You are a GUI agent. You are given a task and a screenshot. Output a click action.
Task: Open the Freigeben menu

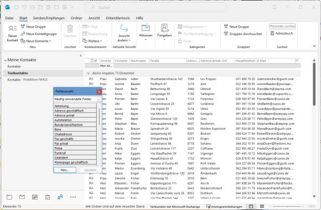pos(164,32)
